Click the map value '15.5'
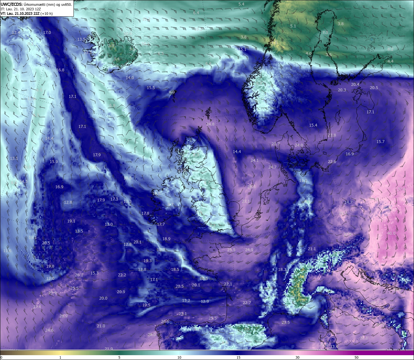This screenshot has width=414, height=360. pyautogui.click(x=151, y=88)
